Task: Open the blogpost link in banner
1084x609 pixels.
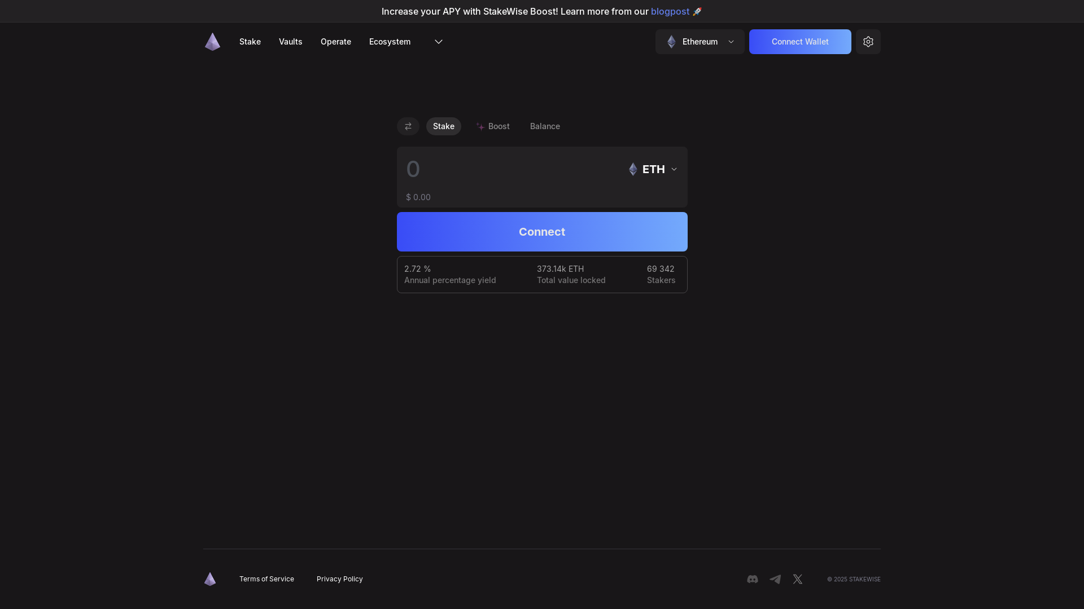Action: (670, 11)
